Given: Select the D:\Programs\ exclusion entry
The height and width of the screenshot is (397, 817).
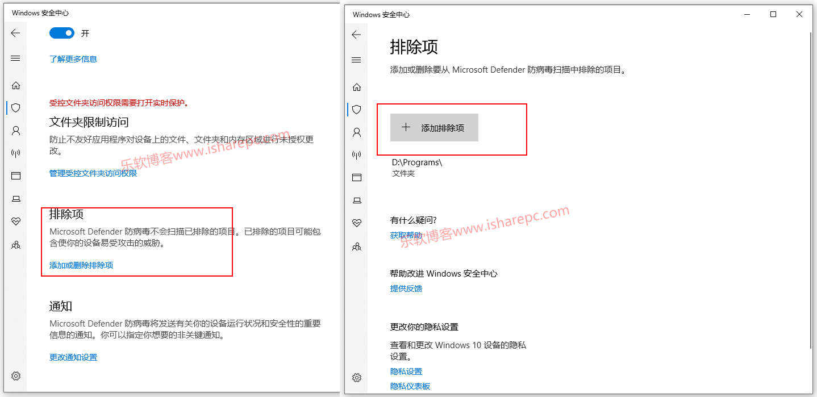Looking at the screenshot, I should [417, 168].
